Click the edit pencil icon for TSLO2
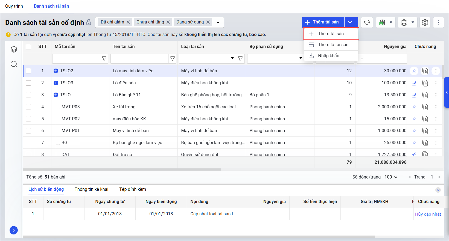The height and width of the screenshot is (241, 449). click(414, 71)
